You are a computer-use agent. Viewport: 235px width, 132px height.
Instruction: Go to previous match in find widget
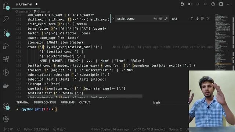pos(192,19)
